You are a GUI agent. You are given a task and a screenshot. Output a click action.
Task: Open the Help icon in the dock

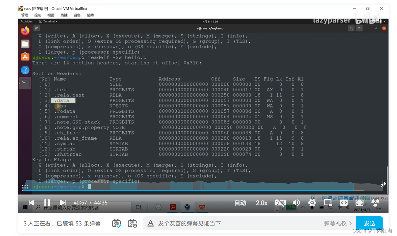pyautogui.click(x=25, y=70)
